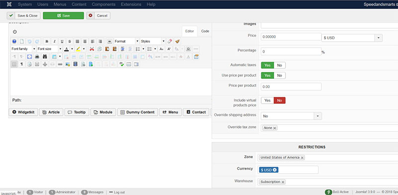This screenshot has width=398, height=195.
Task: Click the fullscreen icon in editor toolbar
Action: 29,57
